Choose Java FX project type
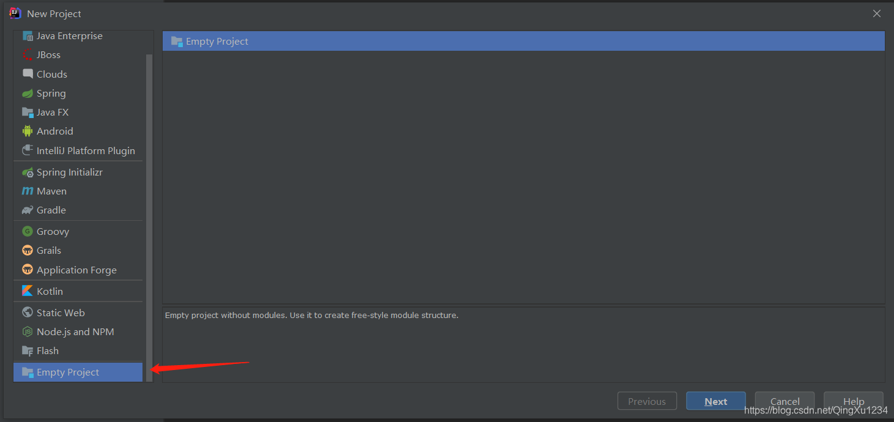894x422 pixels. click(x=78, y=113)
